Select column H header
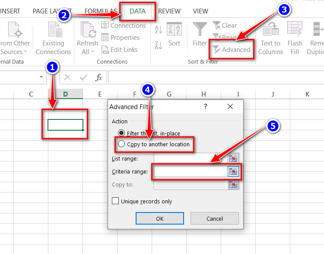The image size is (324, 254). (x=204, y=94)
